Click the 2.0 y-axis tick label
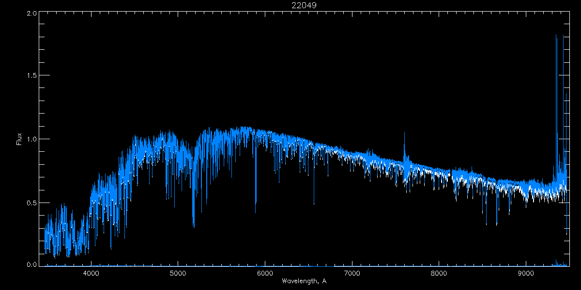This screenshot has width=581, height=290. 32,14
